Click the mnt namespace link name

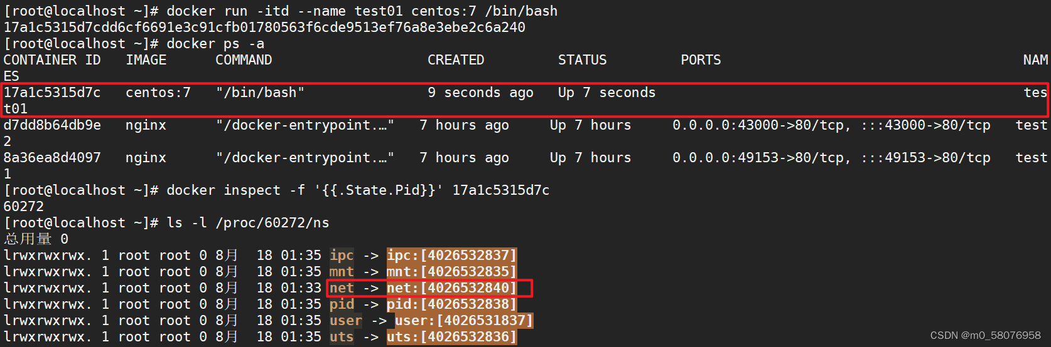click(342, 272)
